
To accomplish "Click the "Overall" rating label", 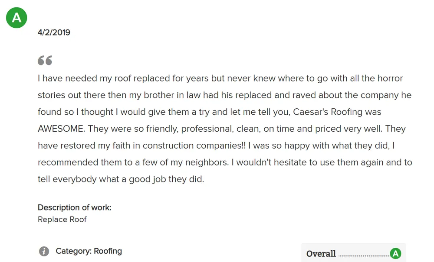I will pos(321,254).
